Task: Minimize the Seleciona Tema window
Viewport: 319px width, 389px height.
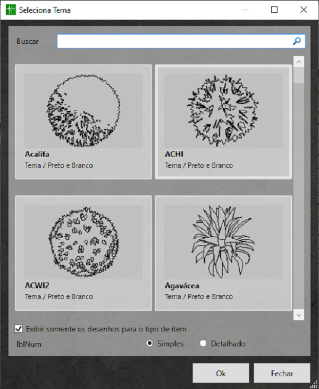Action: point(245,10)
